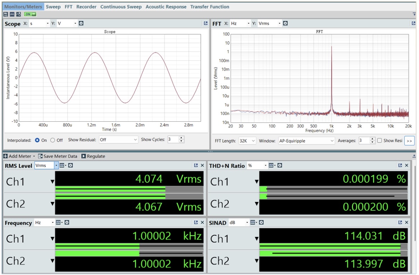Open FFT X axis unit dropdown
Viewport: 419px width, 275px height.
(x=240, y=23)
